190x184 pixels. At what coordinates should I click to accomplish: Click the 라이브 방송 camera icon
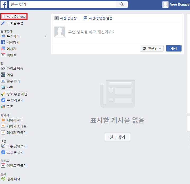[x=3, y=68]
